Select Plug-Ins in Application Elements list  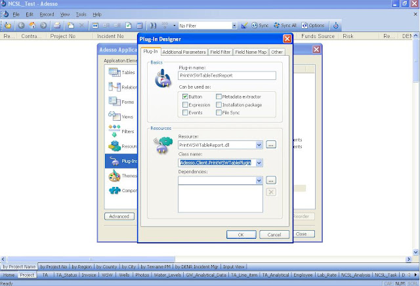pos(121,161)
